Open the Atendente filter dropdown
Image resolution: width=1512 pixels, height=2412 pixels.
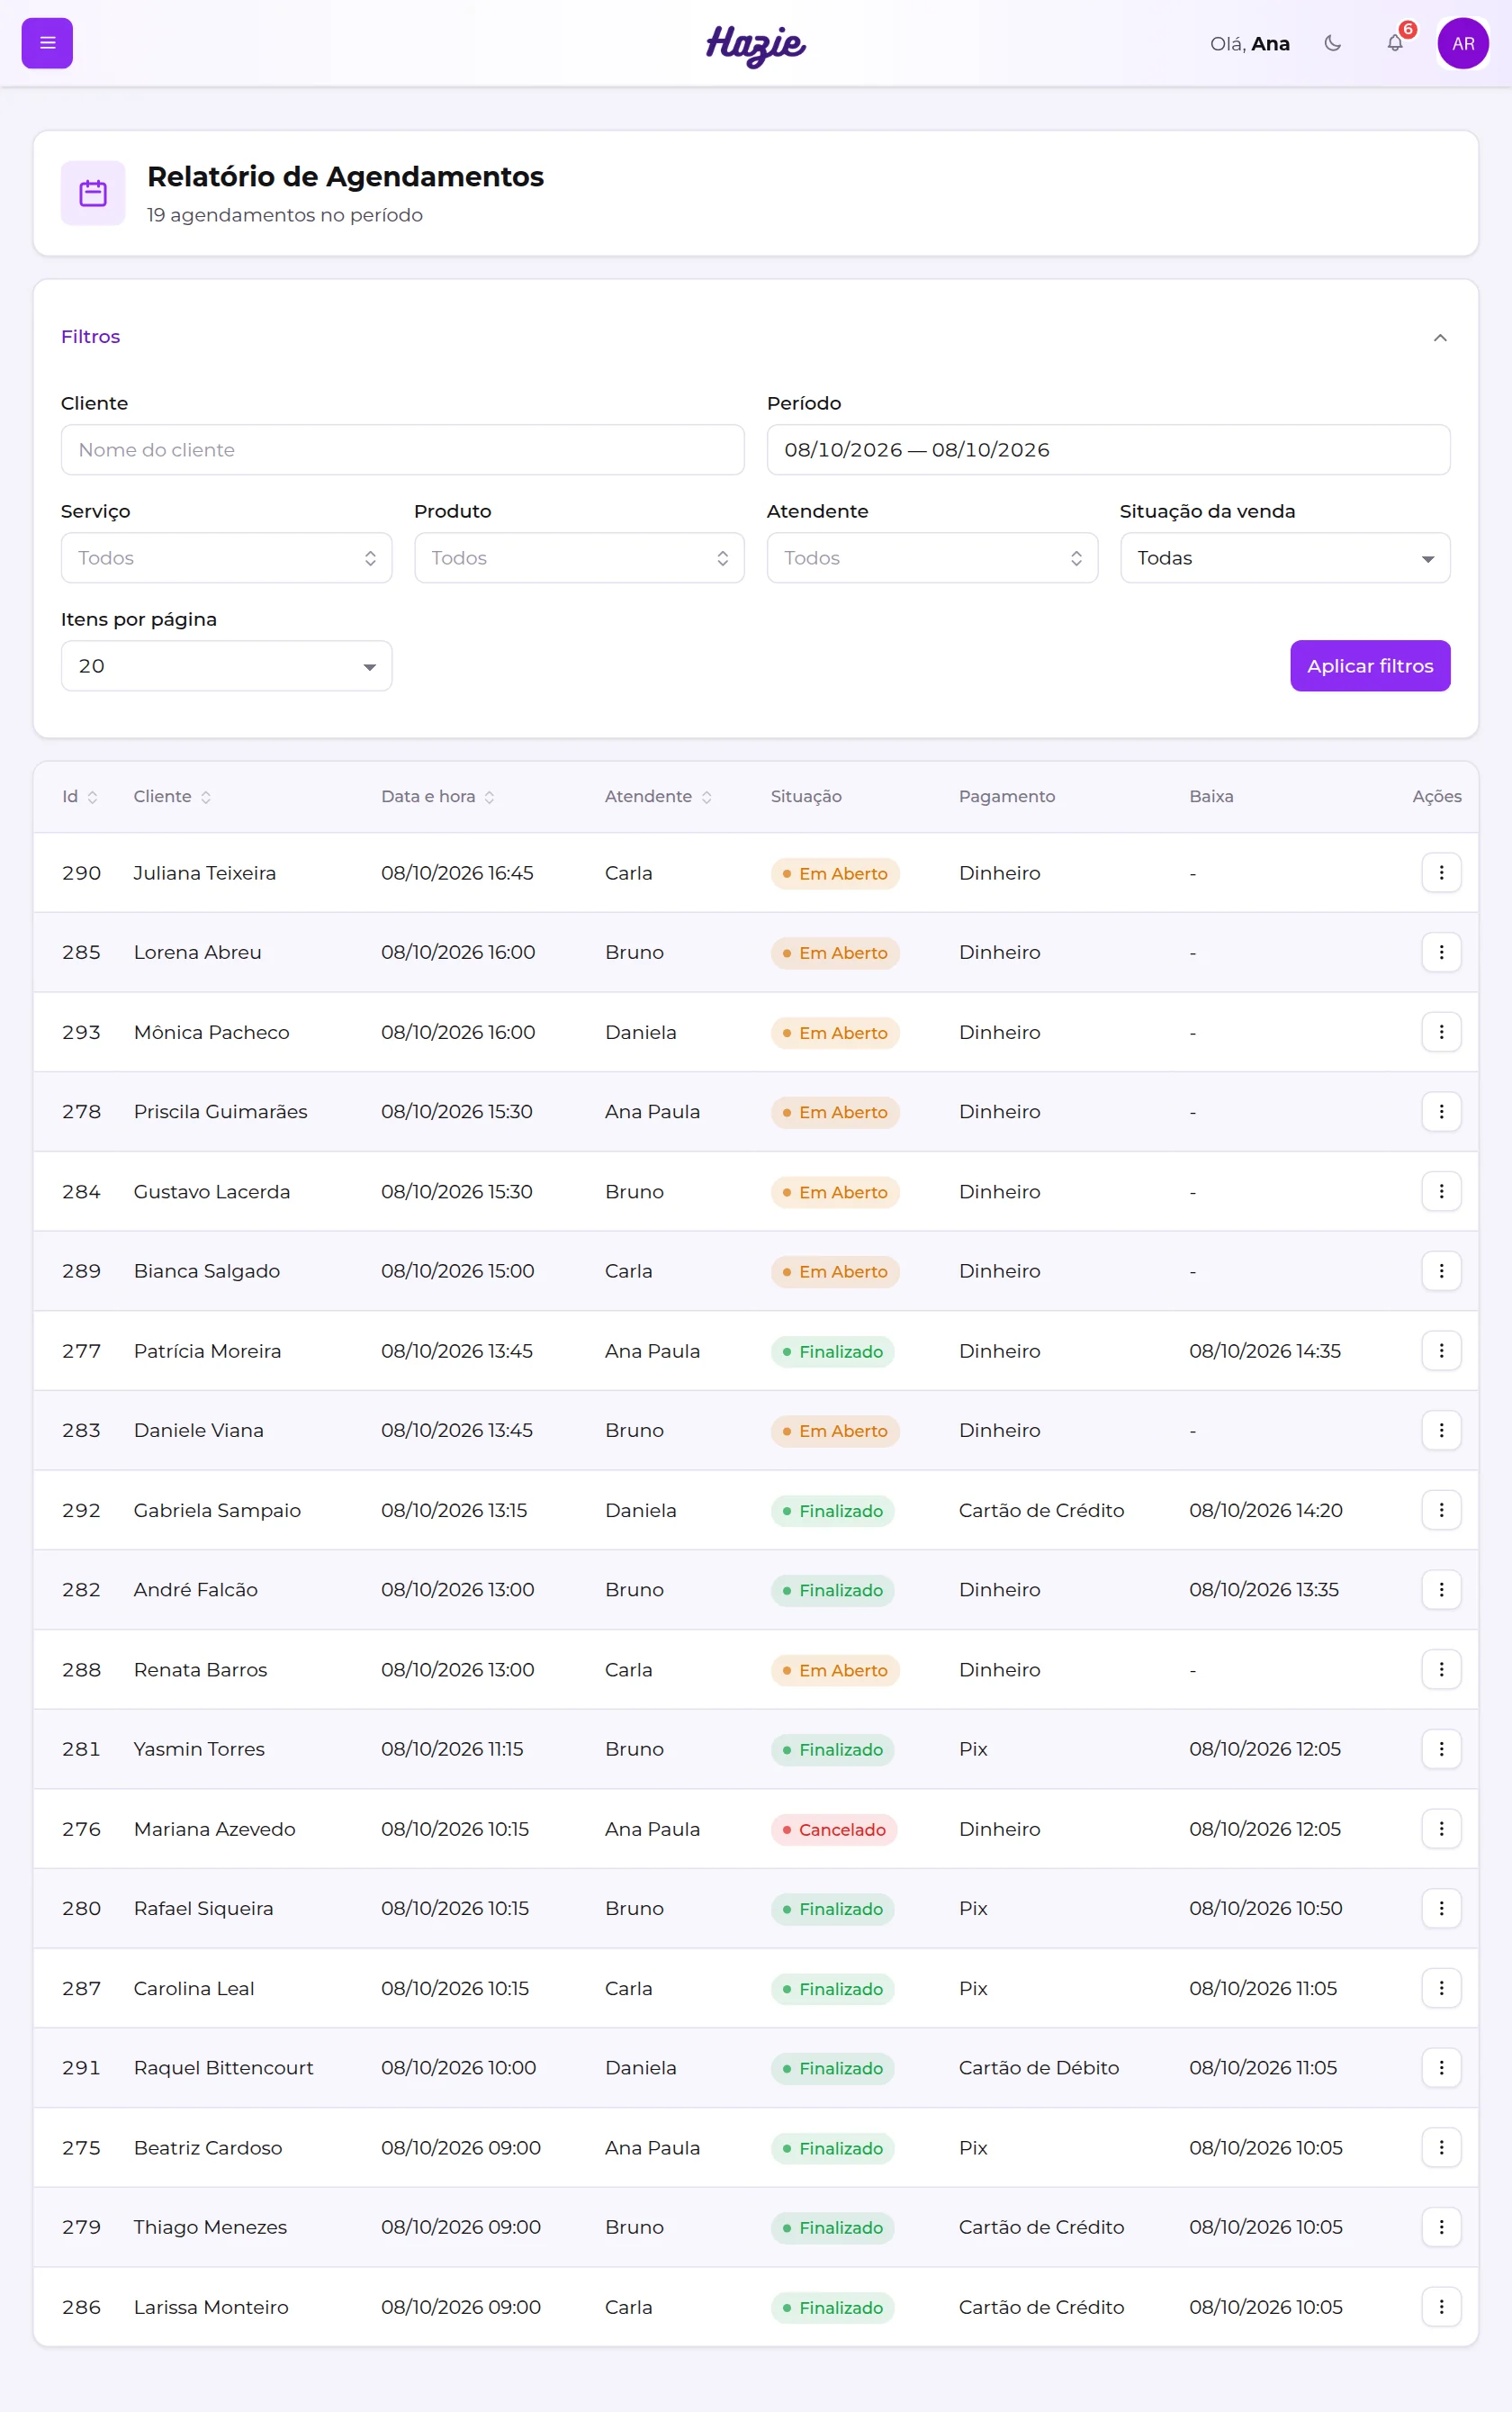[932, 558]
